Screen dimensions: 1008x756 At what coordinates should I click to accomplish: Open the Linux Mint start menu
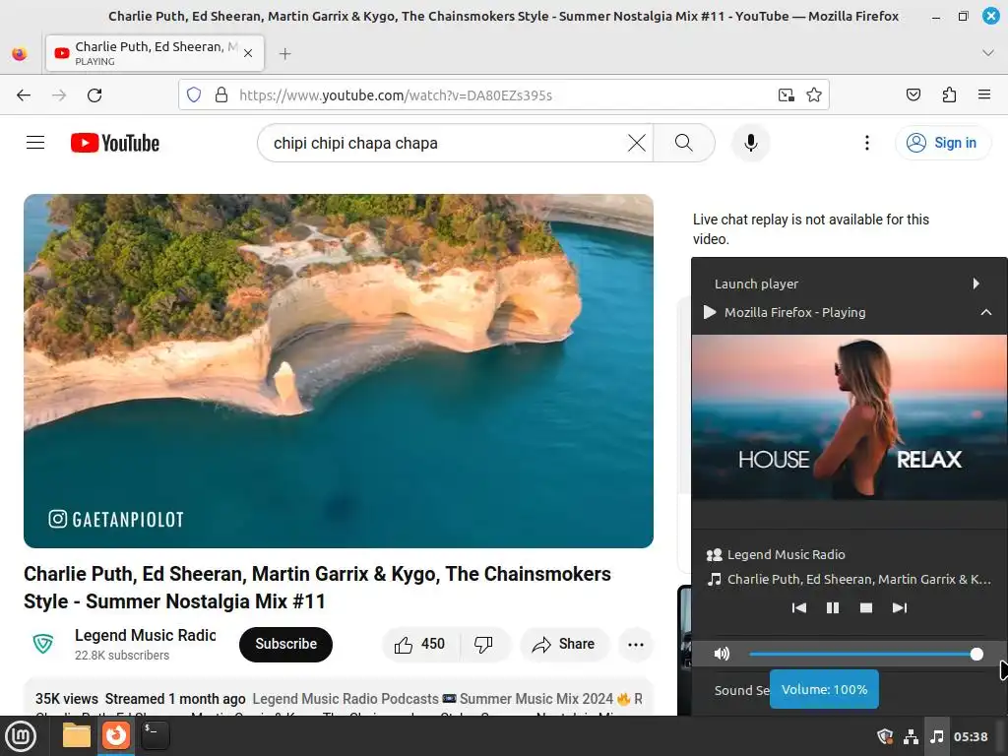point(21,736)
